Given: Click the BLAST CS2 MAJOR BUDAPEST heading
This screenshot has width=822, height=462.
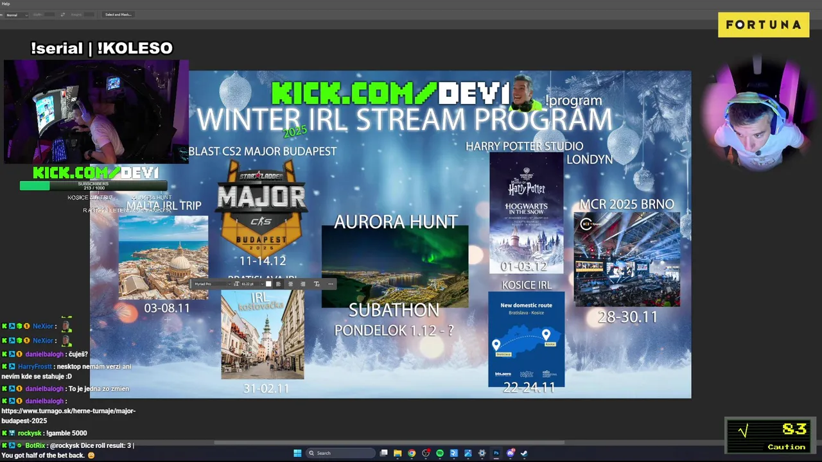Looking at the screenshot, I should coord(263,151).
